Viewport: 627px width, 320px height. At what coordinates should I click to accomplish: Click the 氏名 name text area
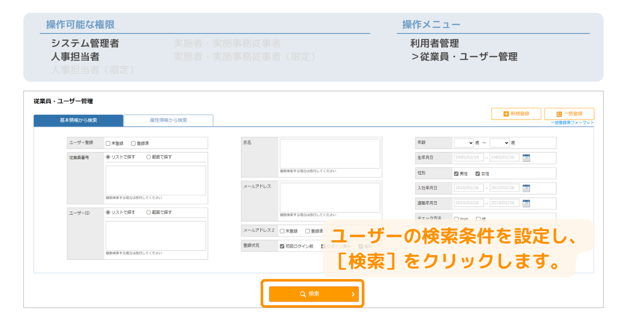point(330,154)
